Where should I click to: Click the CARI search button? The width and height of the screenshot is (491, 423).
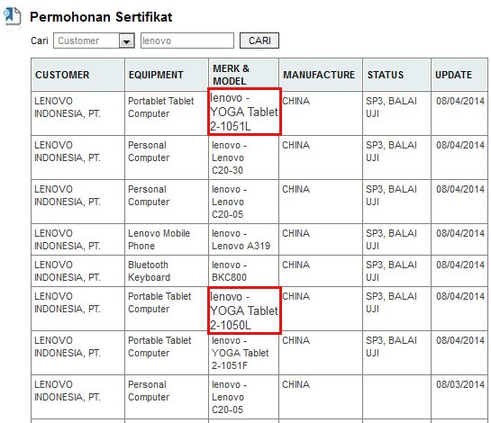(259, 40)
